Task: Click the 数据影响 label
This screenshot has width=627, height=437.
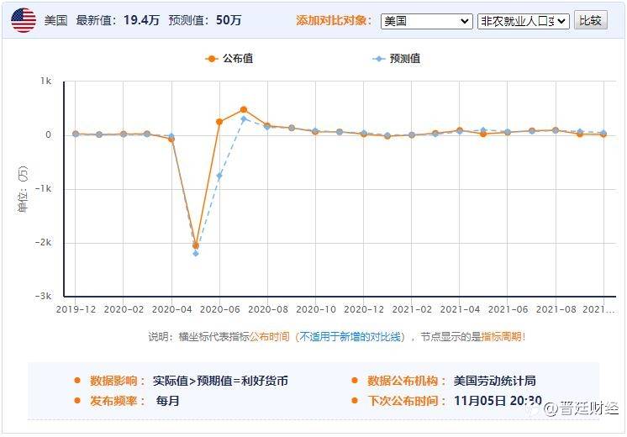Action: [x=117, y=381]
